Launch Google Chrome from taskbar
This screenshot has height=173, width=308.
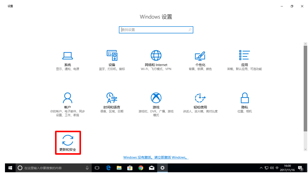tap(141, 168)
